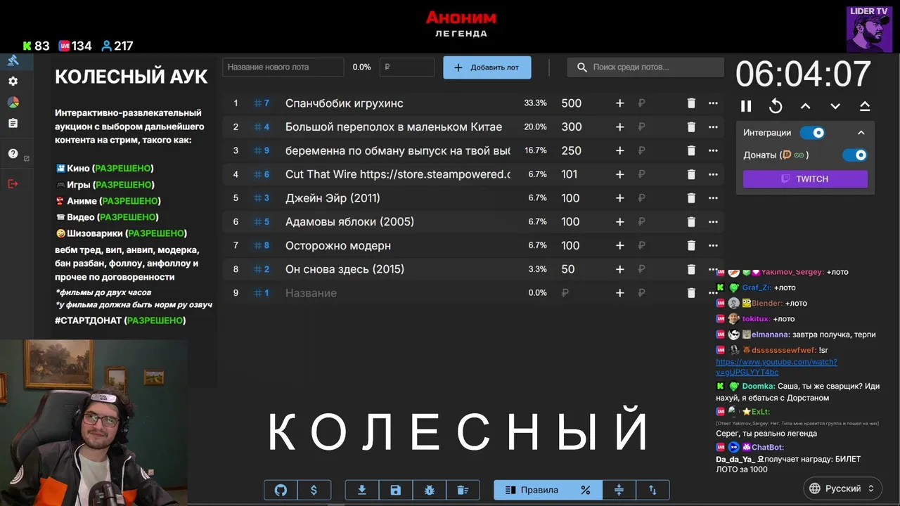Delete the Спанчбобик игрухинс lot
Image resolution: width=900 pixels, height=506 pixels.
[x=690, y=103]
